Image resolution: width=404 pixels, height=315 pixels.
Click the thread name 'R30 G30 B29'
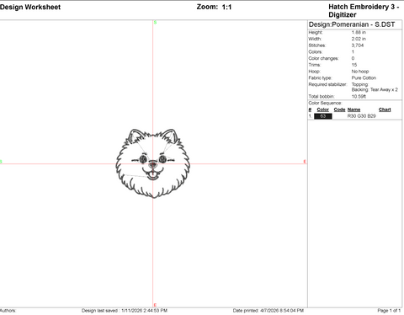click(x=361, y=116)
